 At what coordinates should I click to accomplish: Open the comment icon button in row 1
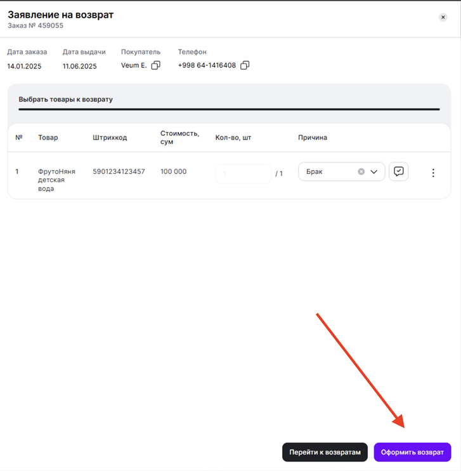click(x=398, y=171)
